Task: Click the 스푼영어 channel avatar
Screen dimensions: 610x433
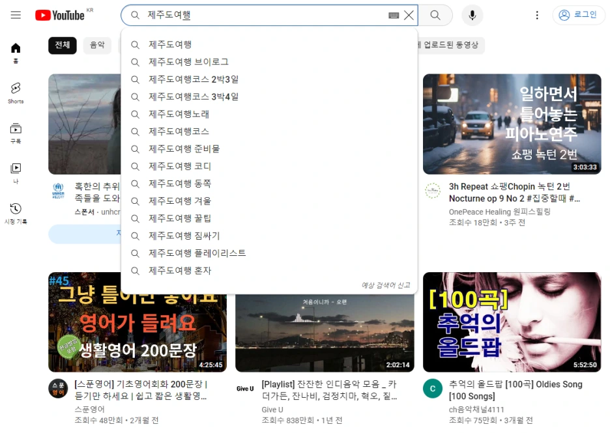Action: point(58,389)
